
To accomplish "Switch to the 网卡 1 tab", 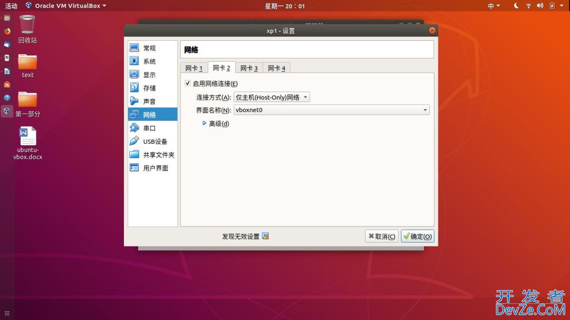I will pyautogui.click(x=194, y=68).
